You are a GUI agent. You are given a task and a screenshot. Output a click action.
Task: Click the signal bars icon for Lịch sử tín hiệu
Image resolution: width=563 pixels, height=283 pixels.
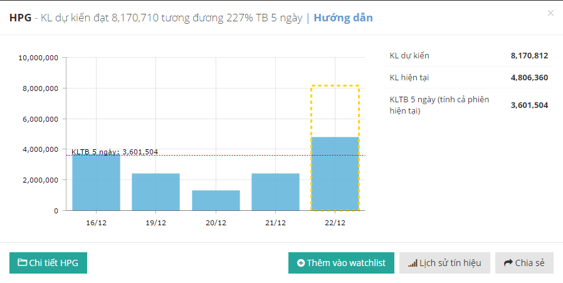pos(412,263)
